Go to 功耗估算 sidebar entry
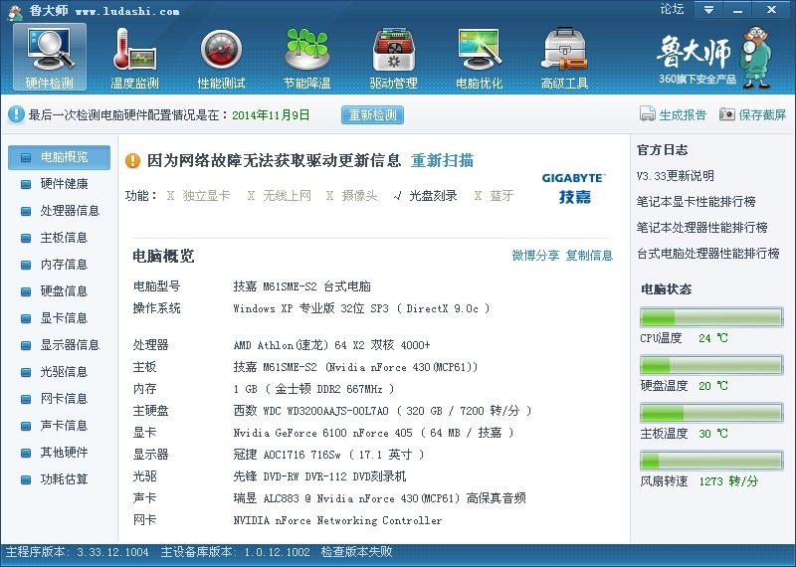 pos(63,479)
